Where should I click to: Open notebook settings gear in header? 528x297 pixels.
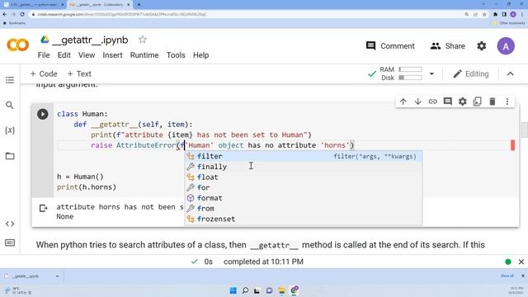(x=482, y=46)
